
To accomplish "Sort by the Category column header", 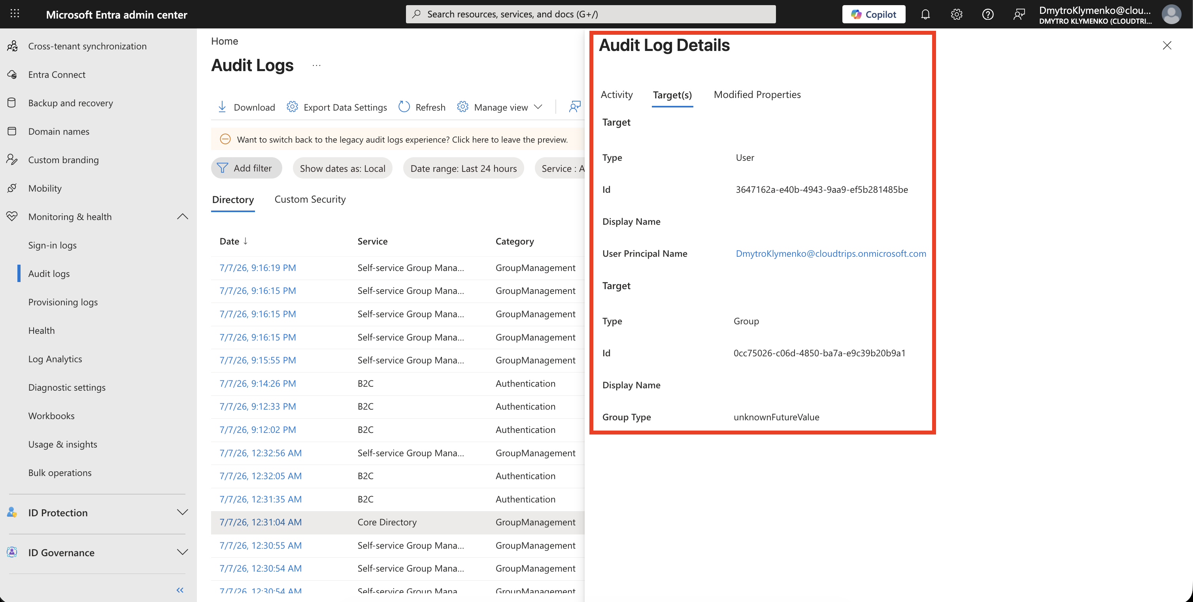I will pyautogui.click(x=515, y=241).
